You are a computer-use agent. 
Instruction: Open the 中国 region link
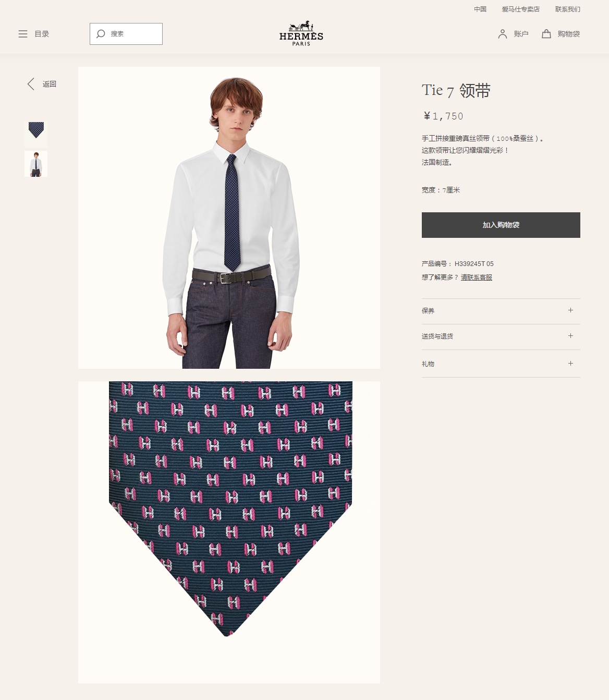pos(480,9)
